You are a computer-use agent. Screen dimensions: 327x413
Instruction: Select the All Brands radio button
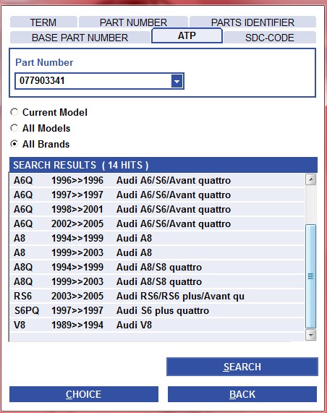14,144
